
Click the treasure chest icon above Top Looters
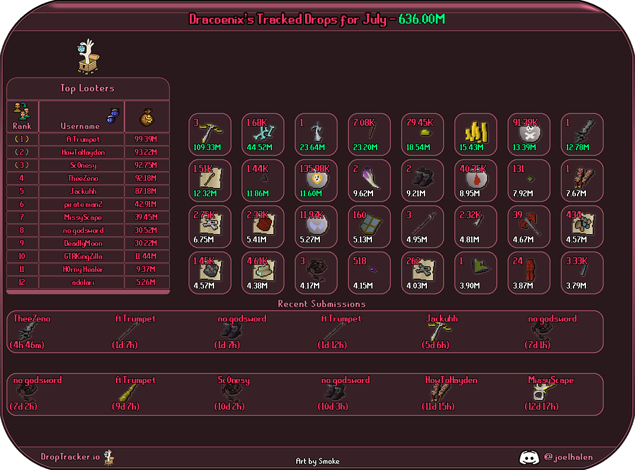pyautogui.click(x=88, y=56)
